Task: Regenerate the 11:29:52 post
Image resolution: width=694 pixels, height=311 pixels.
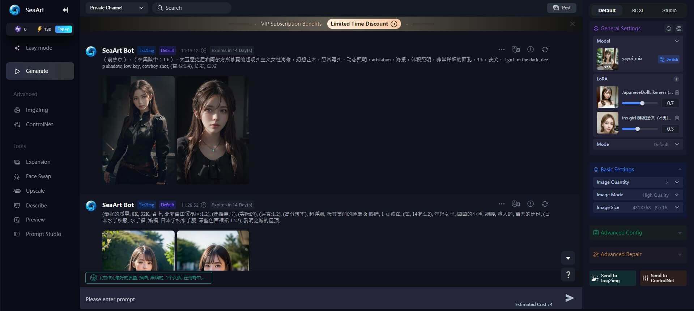Action: [545, 204]
